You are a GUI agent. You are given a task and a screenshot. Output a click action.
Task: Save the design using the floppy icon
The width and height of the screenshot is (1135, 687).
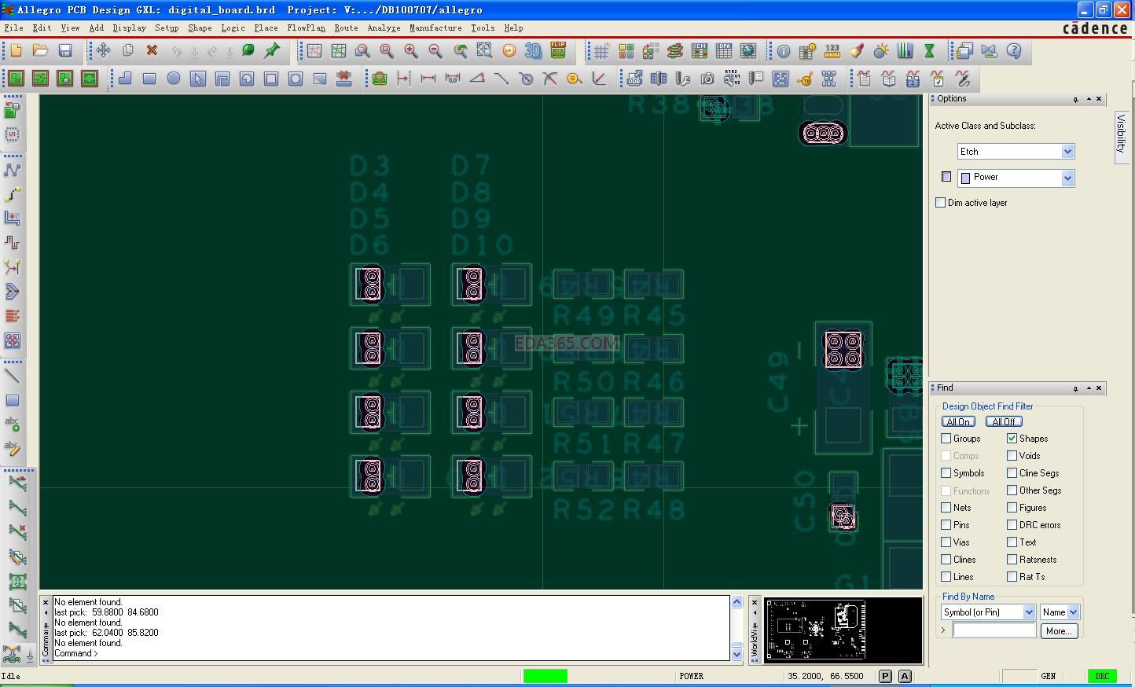click(x=65, y=51)
